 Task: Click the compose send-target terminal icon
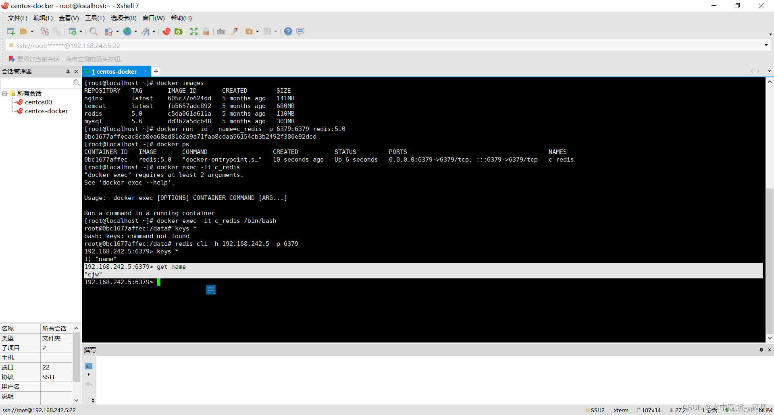tap(89, 366)
